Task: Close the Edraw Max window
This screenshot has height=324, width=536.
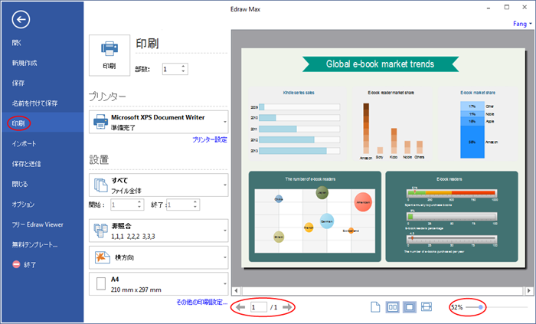Action: pos(525,7)
